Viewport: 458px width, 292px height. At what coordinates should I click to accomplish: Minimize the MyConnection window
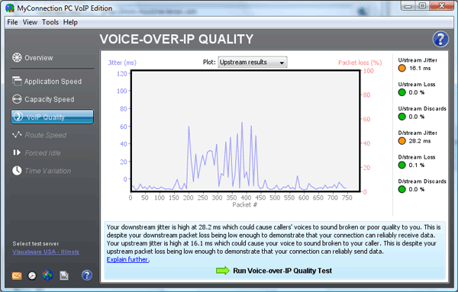click(x=408, y=5)
